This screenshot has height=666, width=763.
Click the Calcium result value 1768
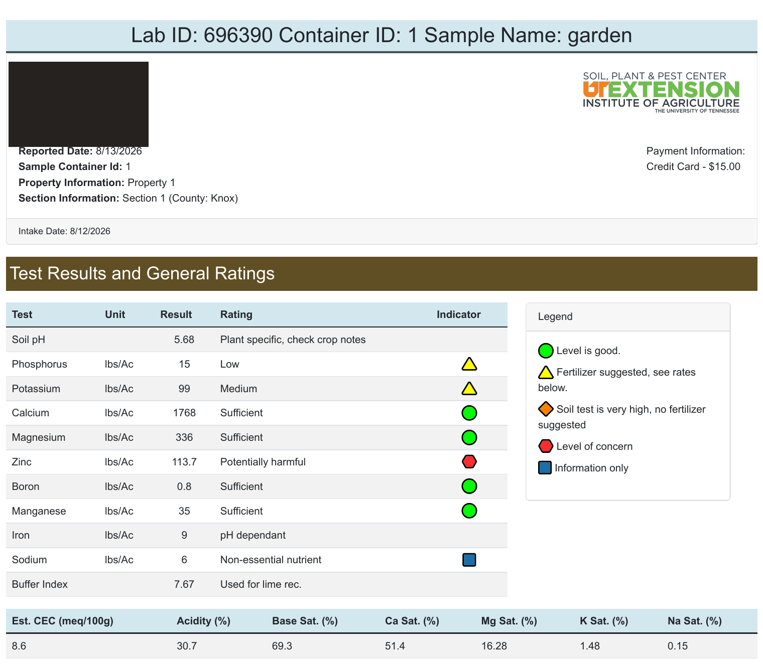(x=184, y=413)
